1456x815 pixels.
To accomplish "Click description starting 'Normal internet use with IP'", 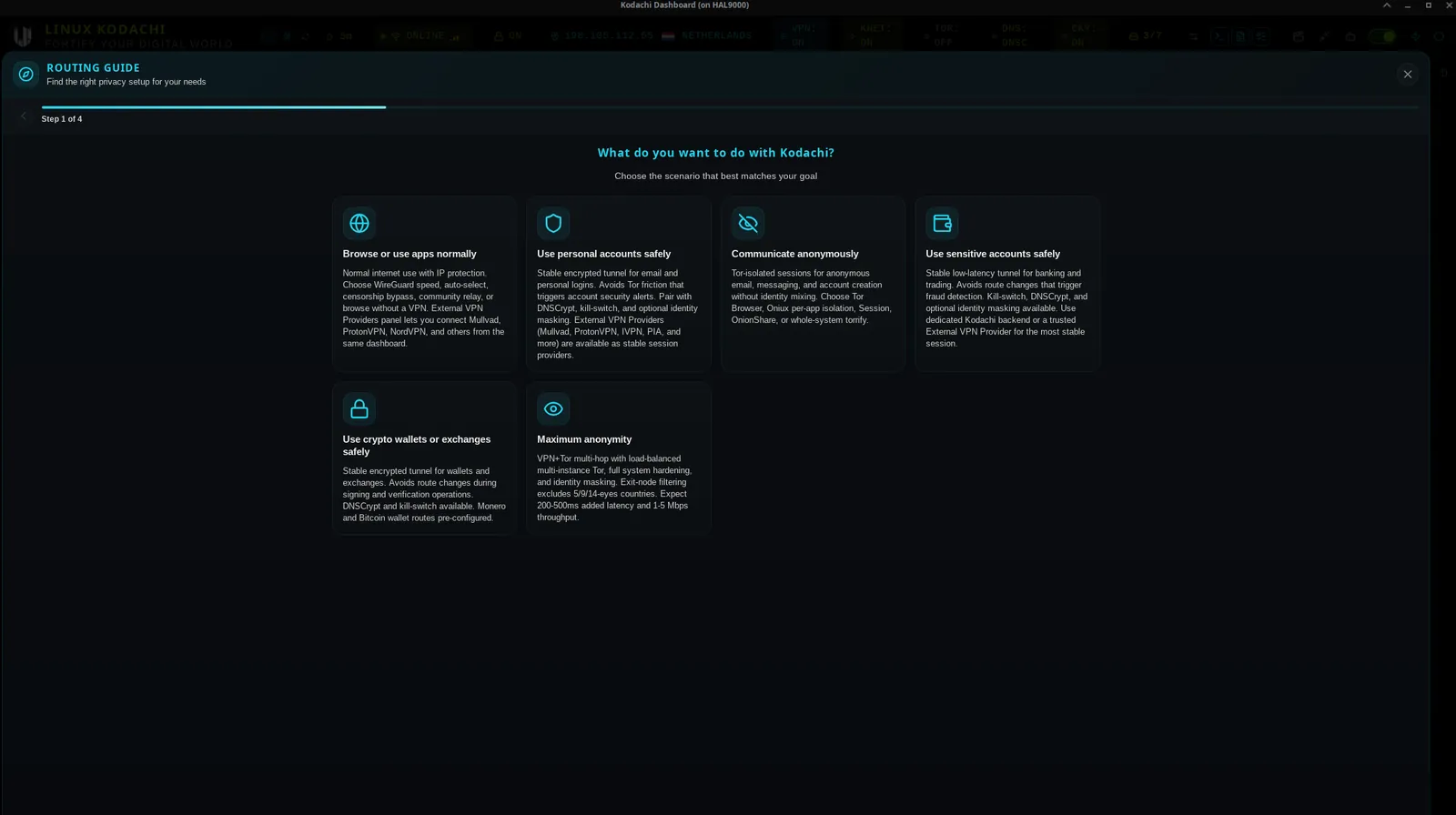I will point(424,308).
